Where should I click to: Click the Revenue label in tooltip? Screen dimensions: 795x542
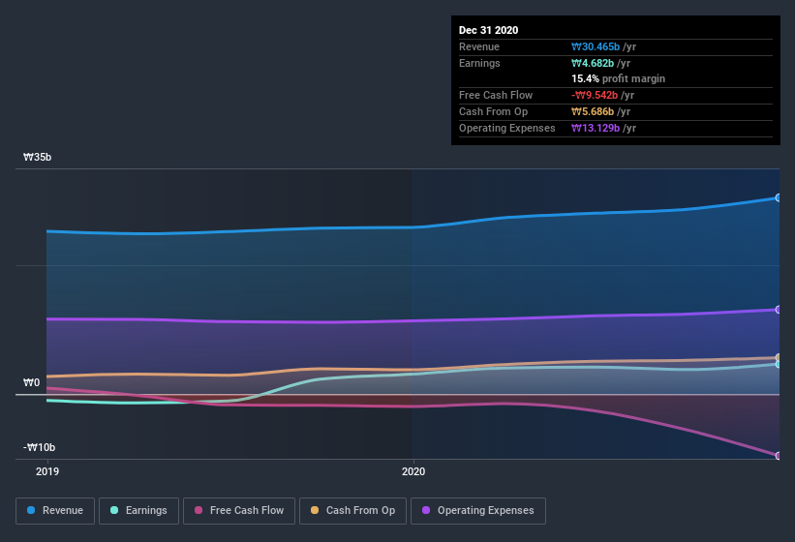[479, 46]
